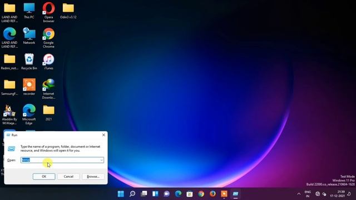Close the Run dialog with X
Image resolution: width=356 pixels, height=200 pixels.
103,135
